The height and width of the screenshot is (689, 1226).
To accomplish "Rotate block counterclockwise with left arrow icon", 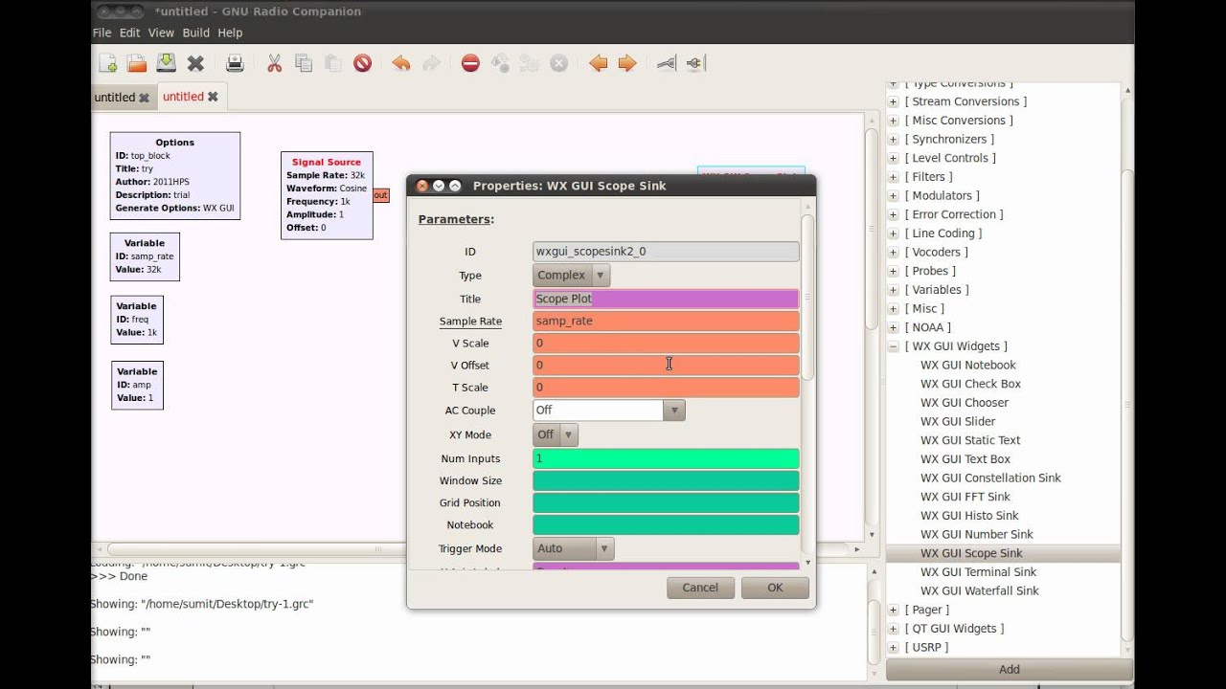I will pos(599,63).
